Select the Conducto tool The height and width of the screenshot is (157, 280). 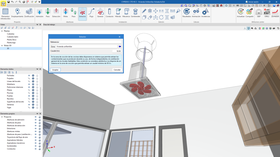(x=109, y=13)
